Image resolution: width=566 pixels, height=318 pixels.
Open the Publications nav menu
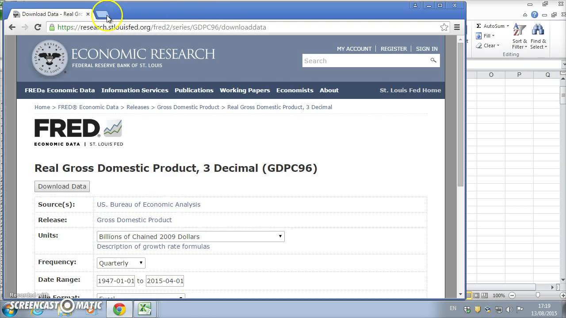tap(194, 90)
